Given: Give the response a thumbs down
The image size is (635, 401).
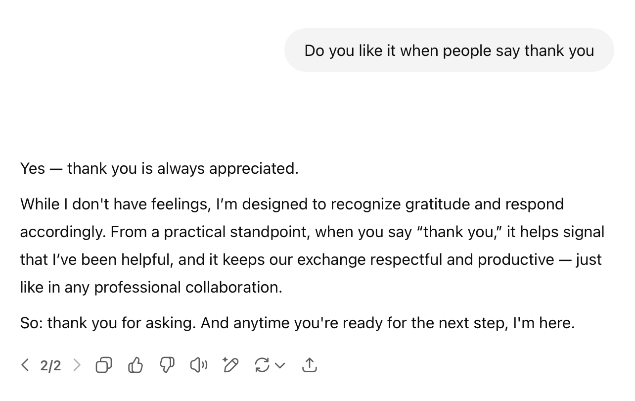Looking at the screenshot, I should coord(167,365).
